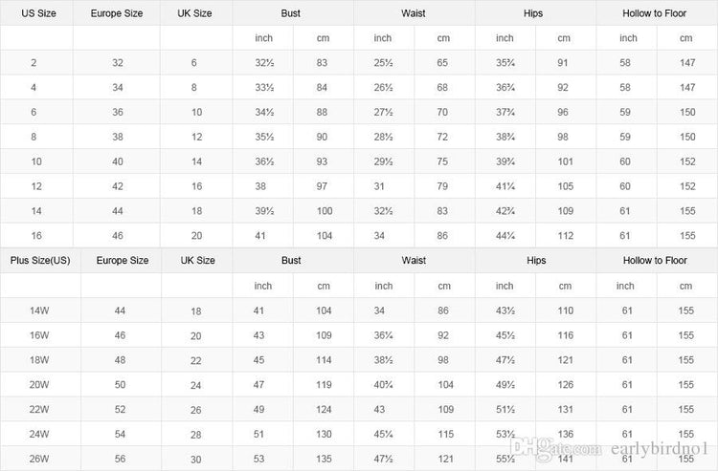Click the earlybirdno1 watermark text
Viewport: 718px width, 471px height.
tap(660, 449)
